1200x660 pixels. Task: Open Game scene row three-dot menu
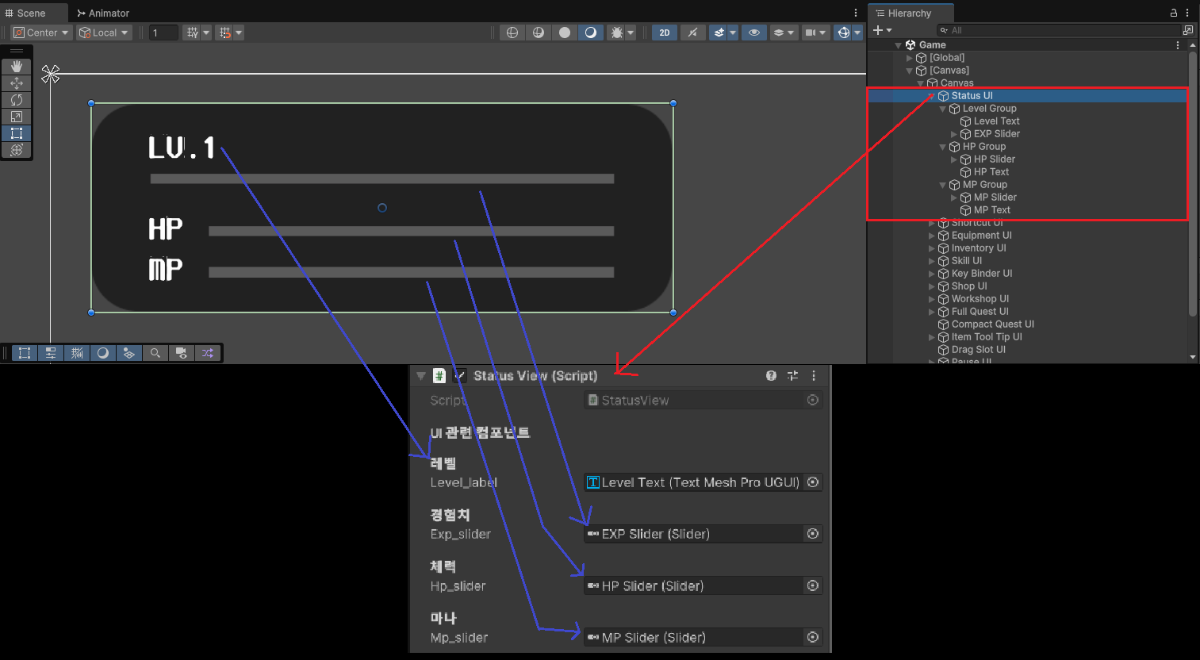(x=1178, y=45)
